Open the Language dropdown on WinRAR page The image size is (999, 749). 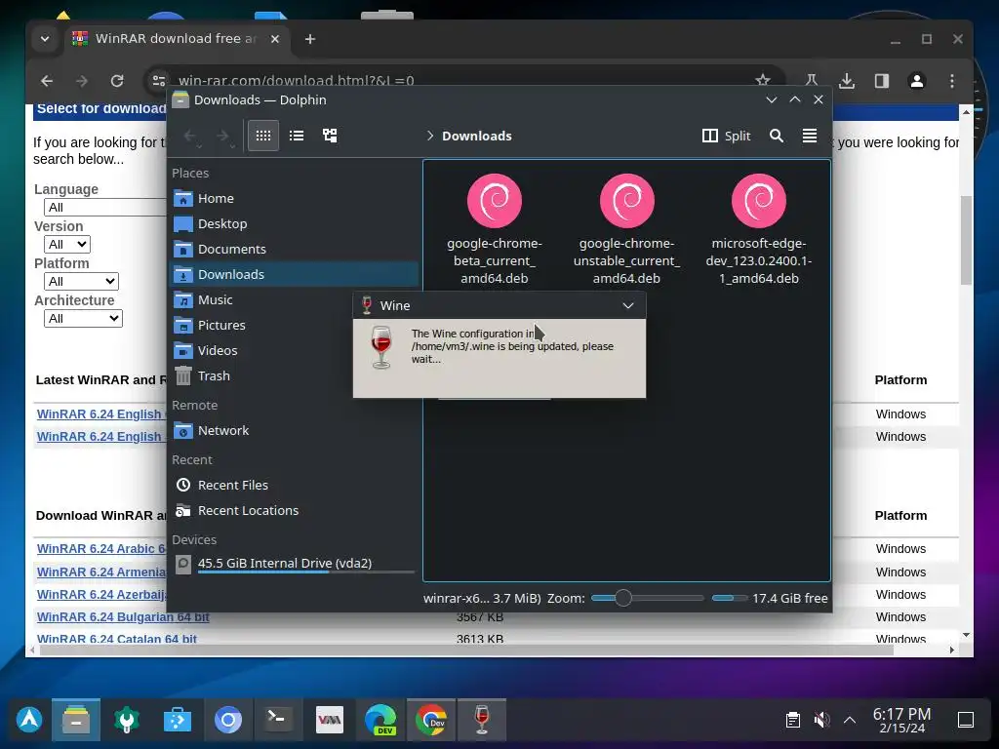105,207
